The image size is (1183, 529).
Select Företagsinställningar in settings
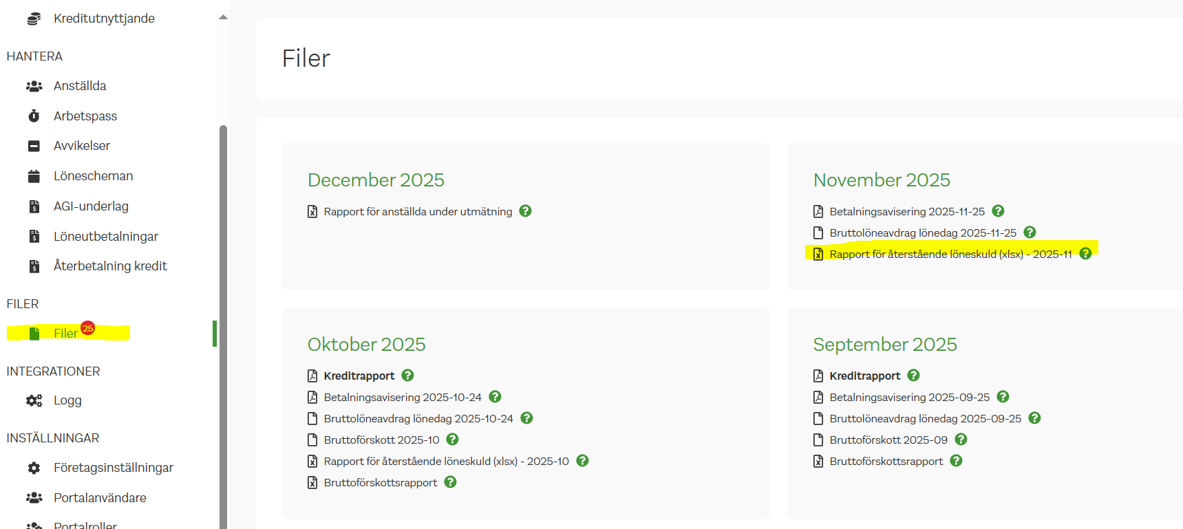[114, 468]
